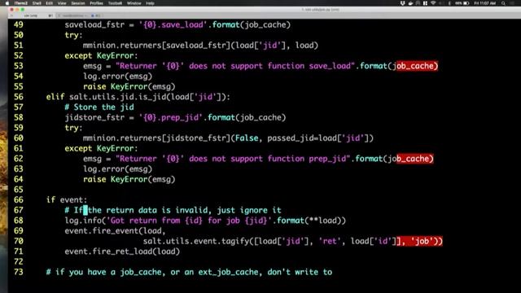This screenshot has height=293, width=521.
Task: Click 'saveload_fstr' on line 49
Action: coord(94,25)
